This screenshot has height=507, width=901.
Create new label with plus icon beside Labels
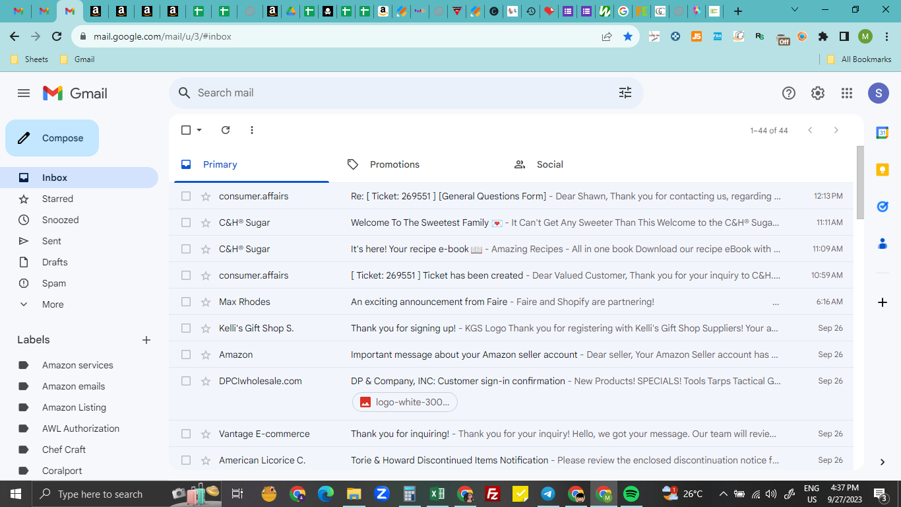(x=146, y=340)
